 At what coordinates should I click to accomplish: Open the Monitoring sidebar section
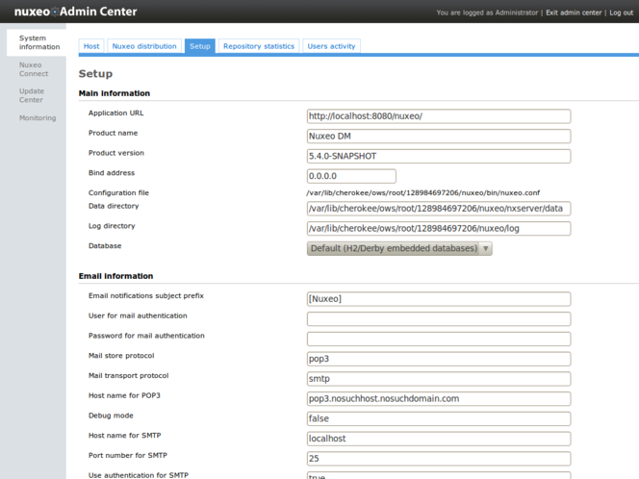pyautogui.click(x=38, y=118)
